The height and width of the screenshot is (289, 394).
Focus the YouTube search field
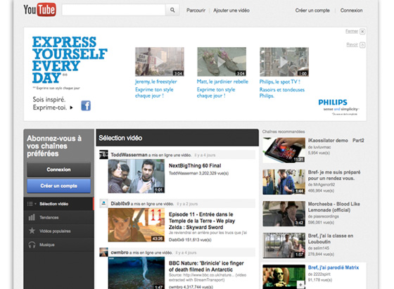pos(113,10)
